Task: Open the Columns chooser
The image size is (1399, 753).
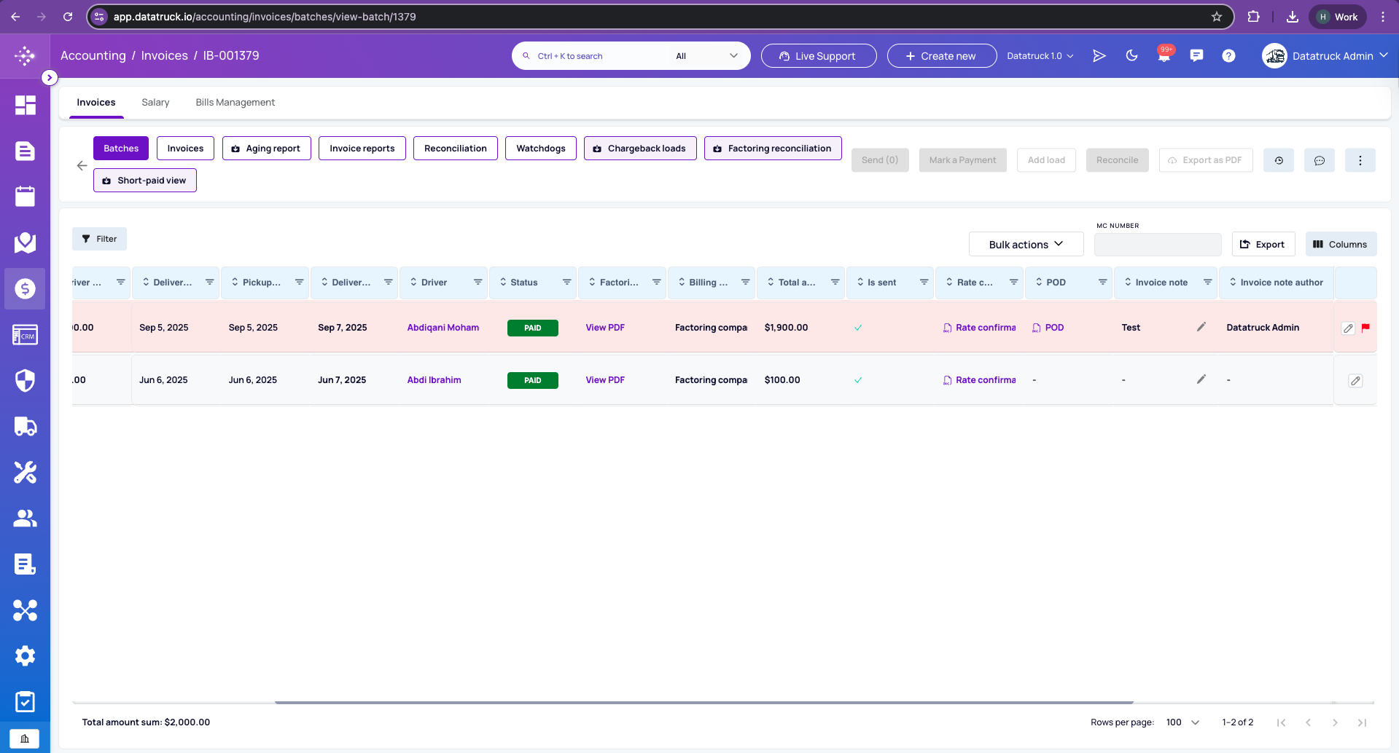Action: pyautogui.click(x=1341, y=245)
